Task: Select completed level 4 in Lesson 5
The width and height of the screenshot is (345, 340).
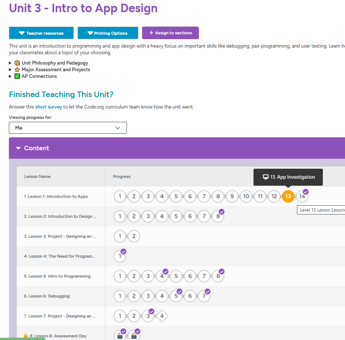Action: point(162,276)
